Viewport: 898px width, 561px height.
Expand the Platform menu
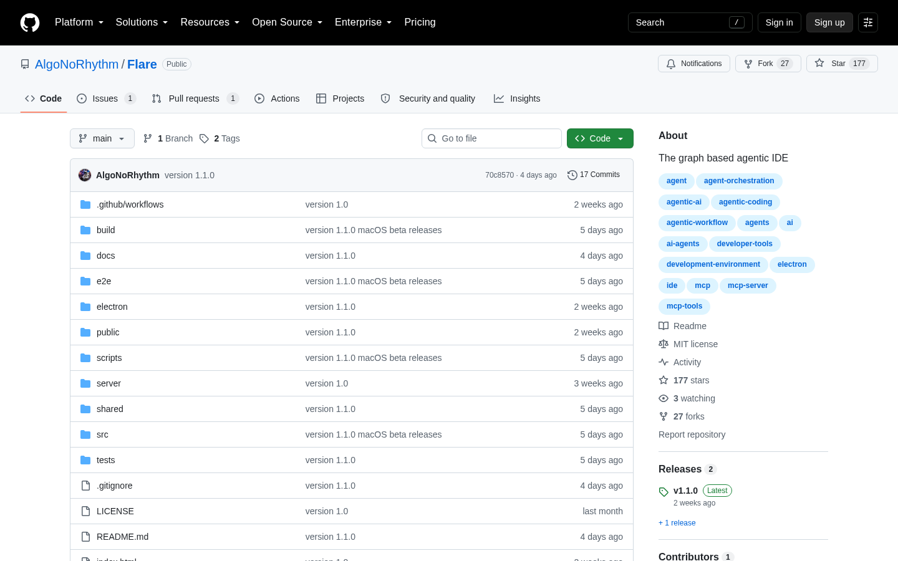tap(79, 22)
